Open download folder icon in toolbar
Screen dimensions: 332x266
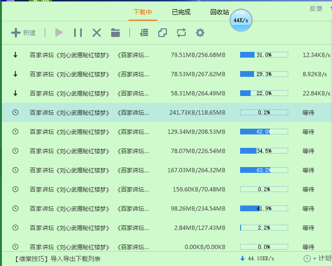115,33
